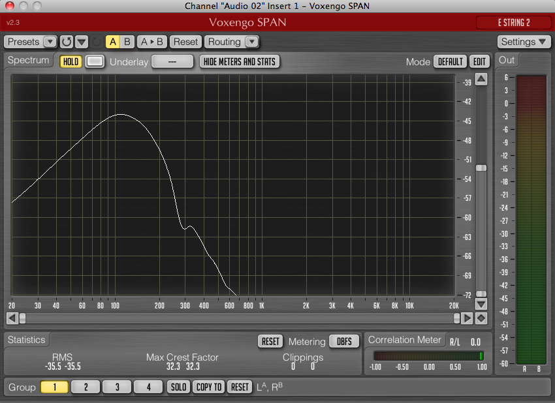Screen dimensions: 555x403
Task: Click the Max Crest Factor value 32.3
Action: click(183, 366)
